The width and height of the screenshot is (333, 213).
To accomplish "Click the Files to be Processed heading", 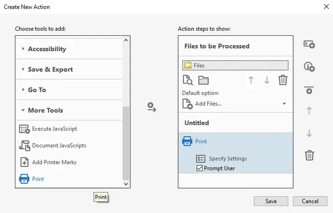I will (x=217, y=46).
